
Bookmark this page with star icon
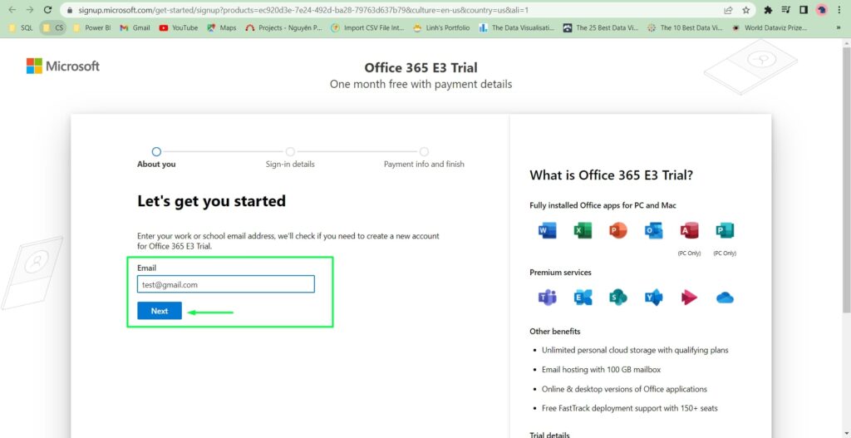[746, 10]
